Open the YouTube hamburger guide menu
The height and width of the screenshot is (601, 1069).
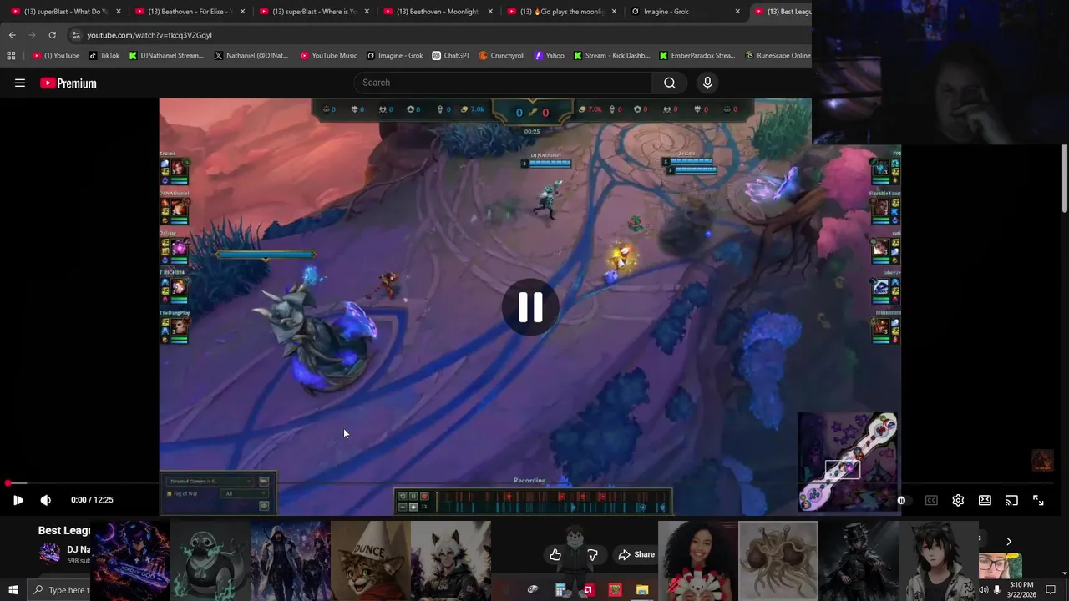[20, 83]
